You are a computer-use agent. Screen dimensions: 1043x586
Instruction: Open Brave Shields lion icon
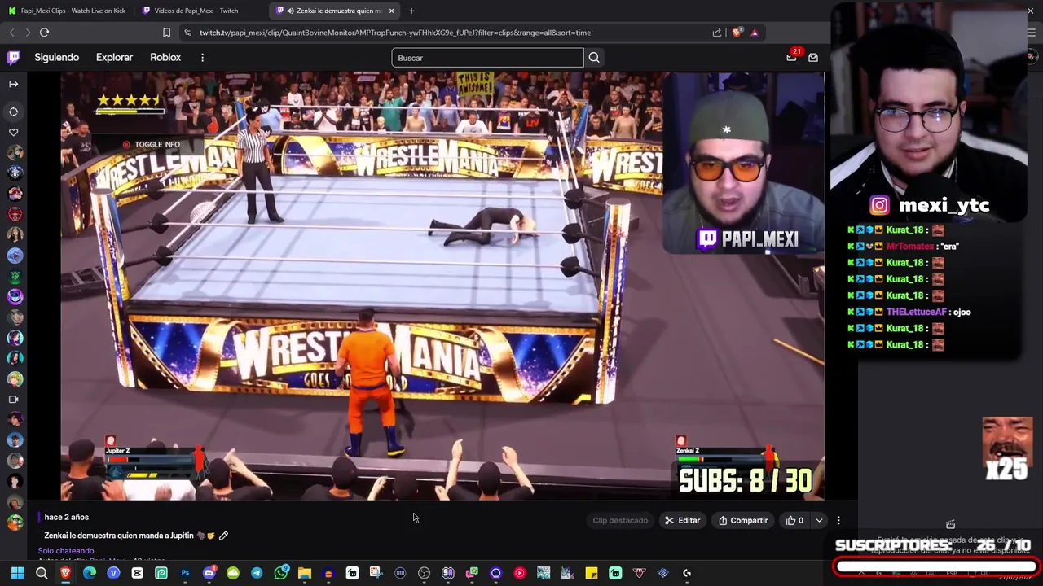tap(737, 33)
